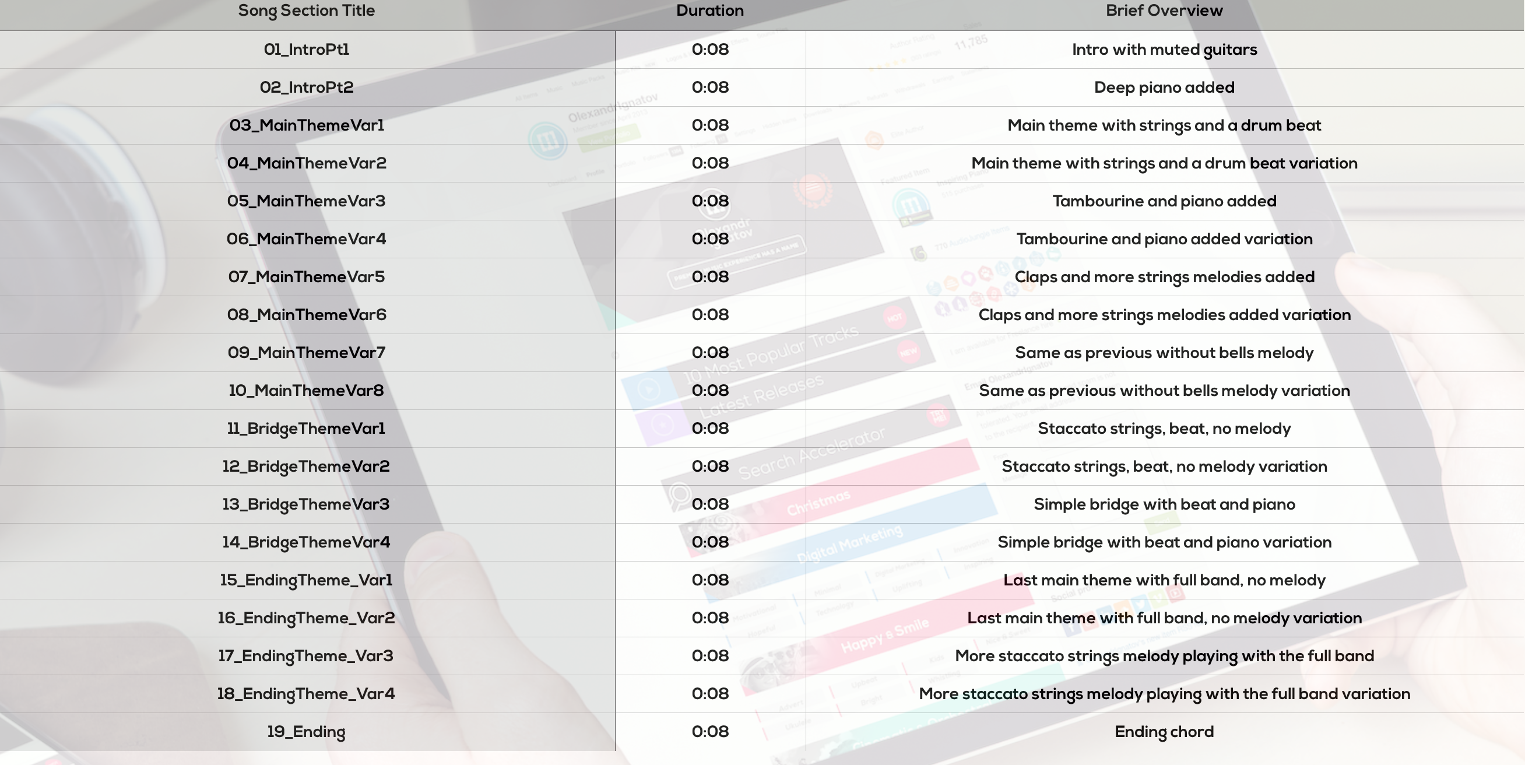Select the 17_EndingTheme_Var3 row title
1525x765 pixels.
tap(306, 656)
